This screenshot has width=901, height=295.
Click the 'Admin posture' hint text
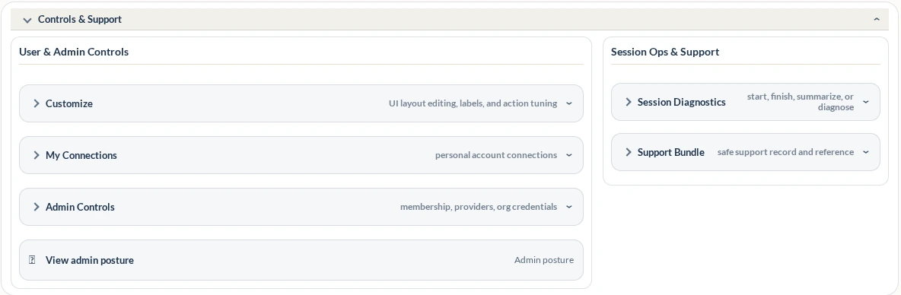pos(543,260)
